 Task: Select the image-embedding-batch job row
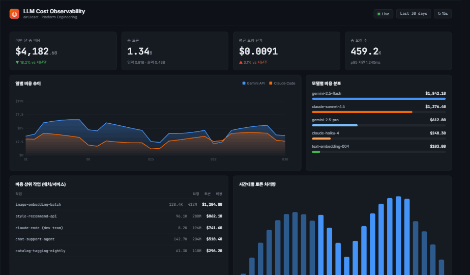119,204
